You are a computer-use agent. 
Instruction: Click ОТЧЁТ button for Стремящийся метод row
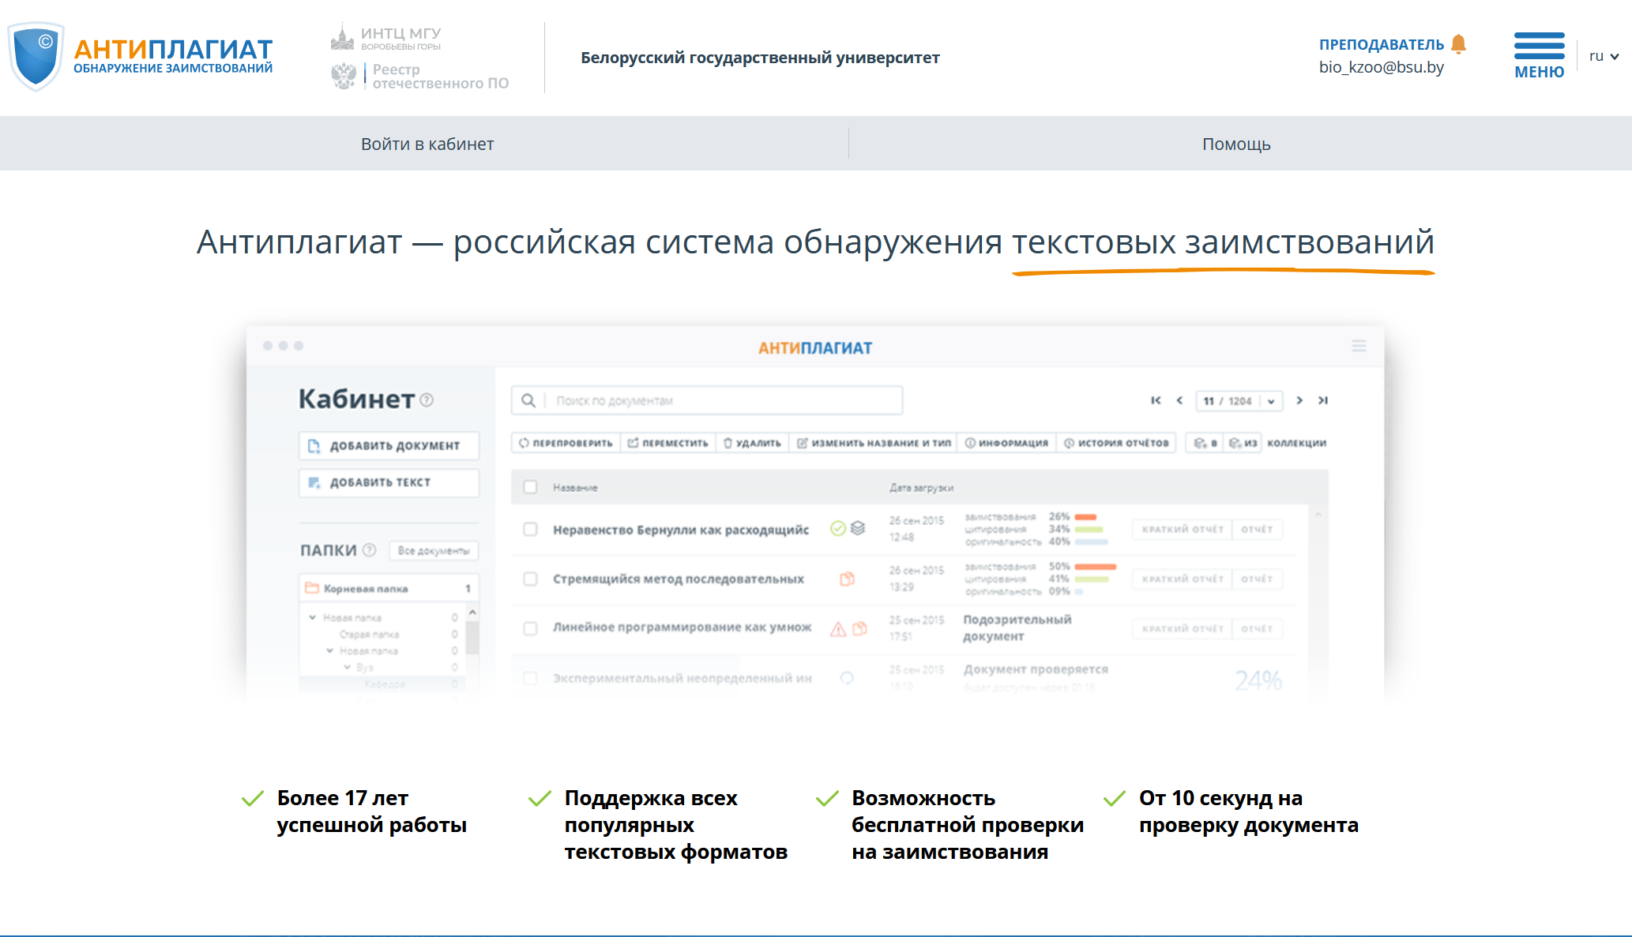[1257, 579]
